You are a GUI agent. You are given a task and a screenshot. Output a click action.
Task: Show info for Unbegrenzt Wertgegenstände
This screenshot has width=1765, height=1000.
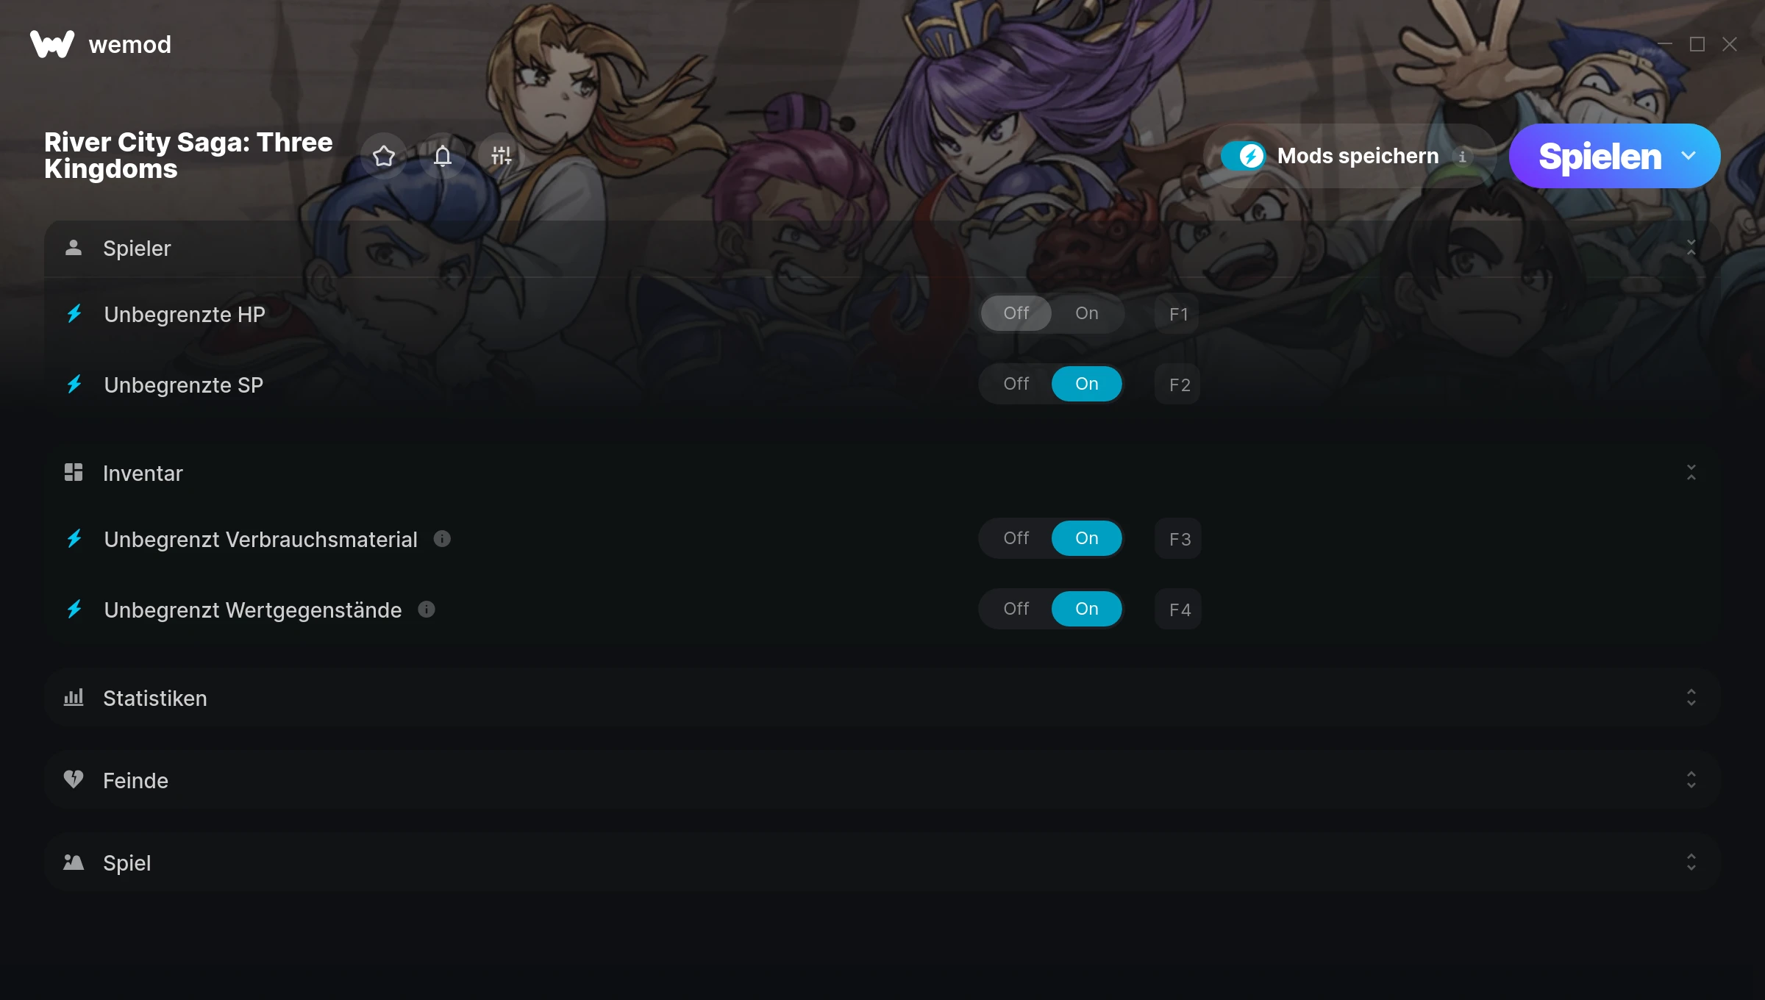[427, 610]
